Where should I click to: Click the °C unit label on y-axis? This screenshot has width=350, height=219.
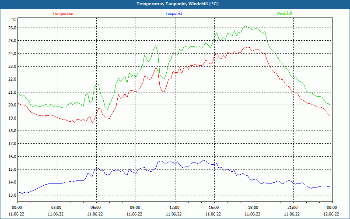point(14,20)
